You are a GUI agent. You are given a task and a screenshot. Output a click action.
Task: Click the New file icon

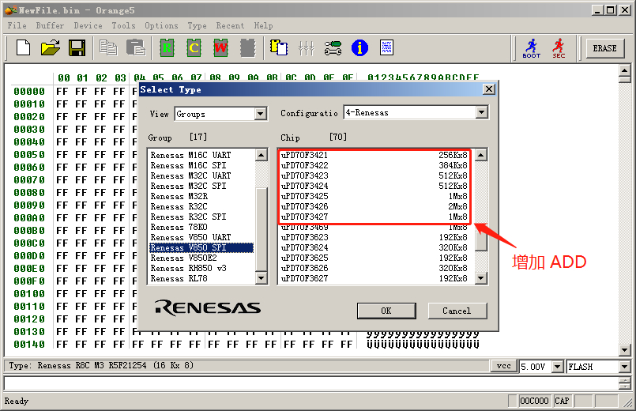coord(23,48)
